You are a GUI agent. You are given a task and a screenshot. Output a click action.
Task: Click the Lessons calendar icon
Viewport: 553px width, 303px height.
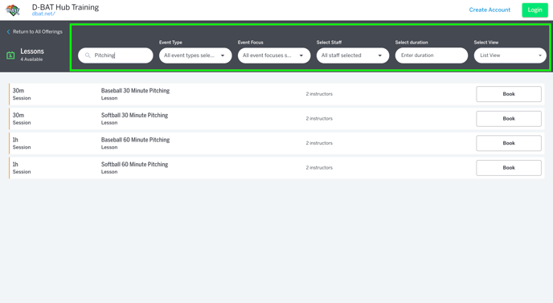pos(10,55)
